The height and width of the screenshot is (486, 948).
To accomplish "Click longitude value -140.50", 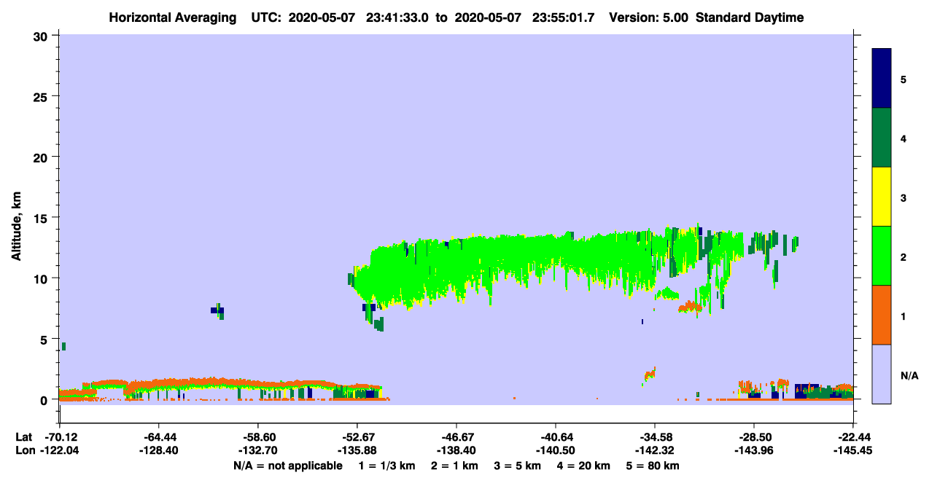I will pos(556,450).
